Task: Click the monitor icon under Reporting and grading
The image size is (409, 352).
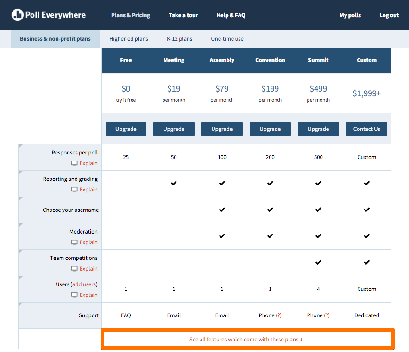Action: pyautogui.click(x=74, y=190)
